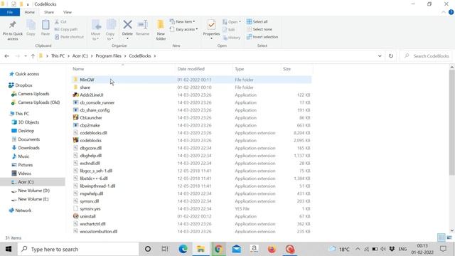Create a New folder from ribbon

pyautogui.click(x=161, y=30)
